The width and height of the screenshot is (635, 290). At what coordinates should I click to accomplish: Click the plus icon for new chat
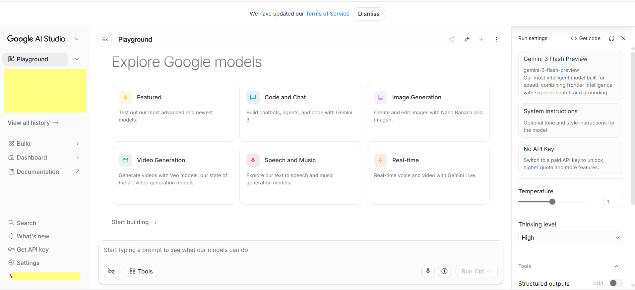481,39
